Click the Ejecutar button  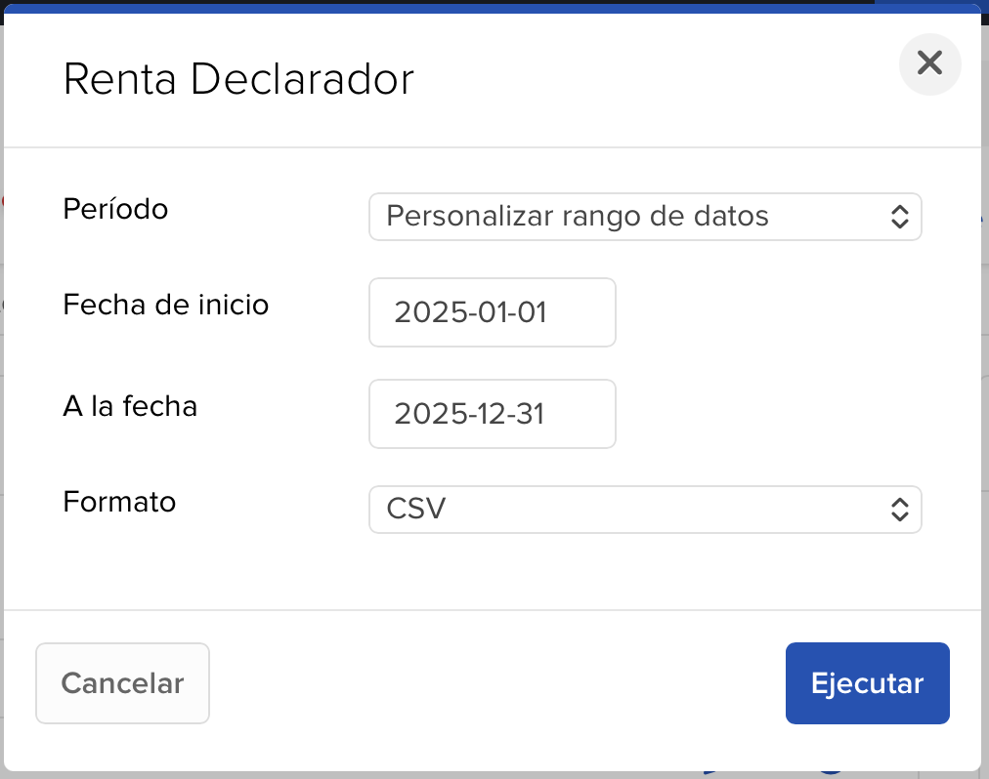(x=867, y=683)
